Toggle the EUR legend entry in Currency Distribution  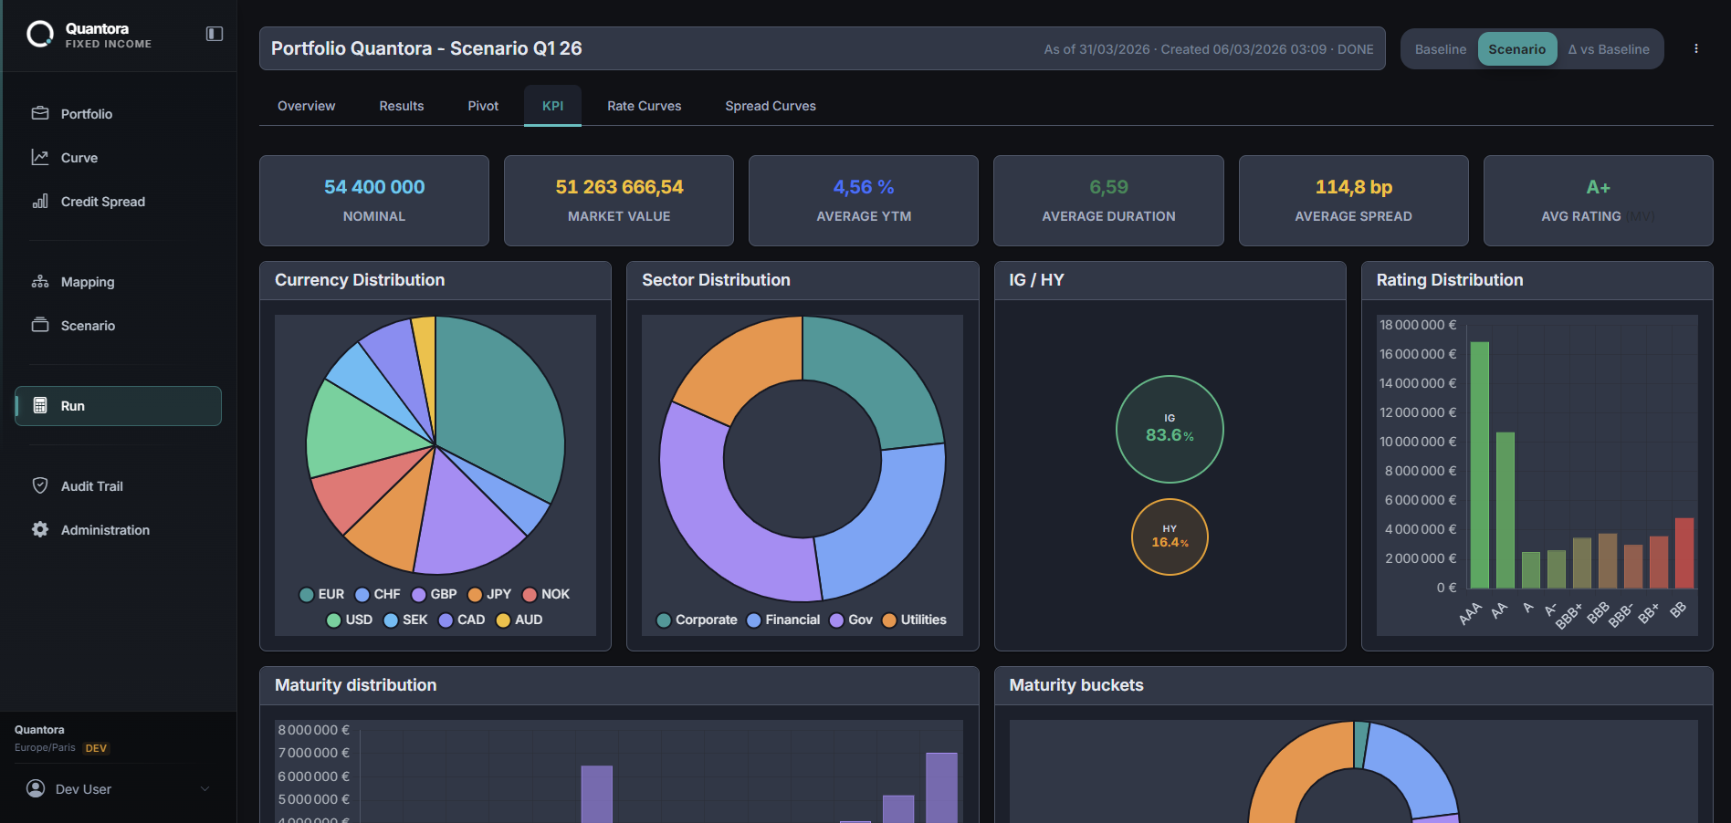(321, 594)
